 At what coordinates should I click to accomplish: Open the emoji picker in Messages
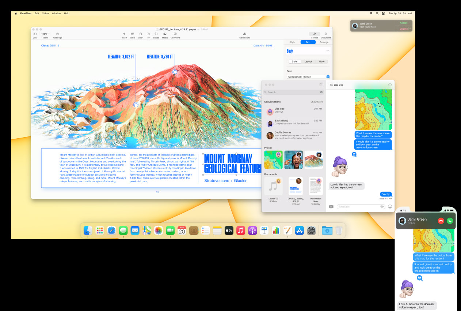tap(390, 207)
